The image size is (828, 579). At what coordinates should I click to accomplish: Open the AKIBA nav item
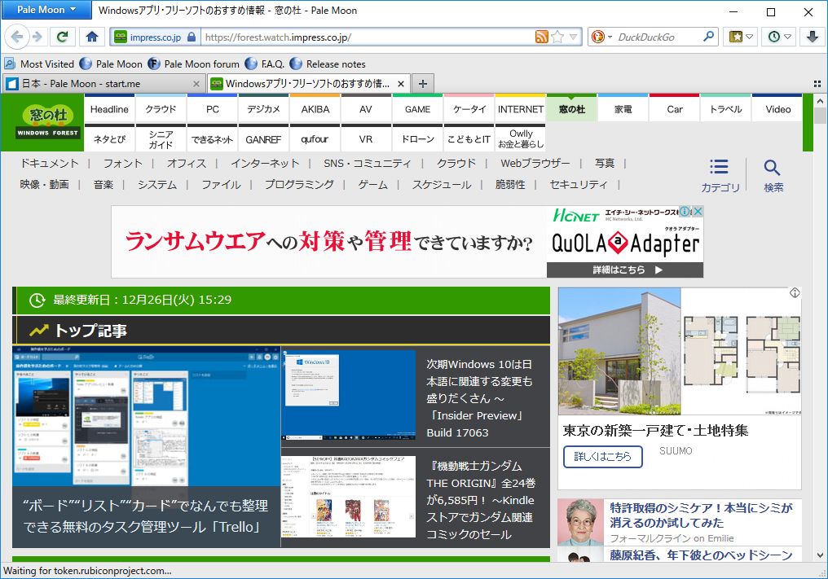315,109
